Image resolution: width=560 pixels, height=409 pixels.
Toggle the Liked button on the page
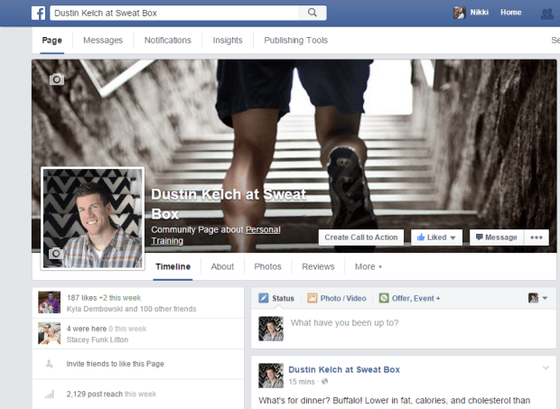coord(437,237)
